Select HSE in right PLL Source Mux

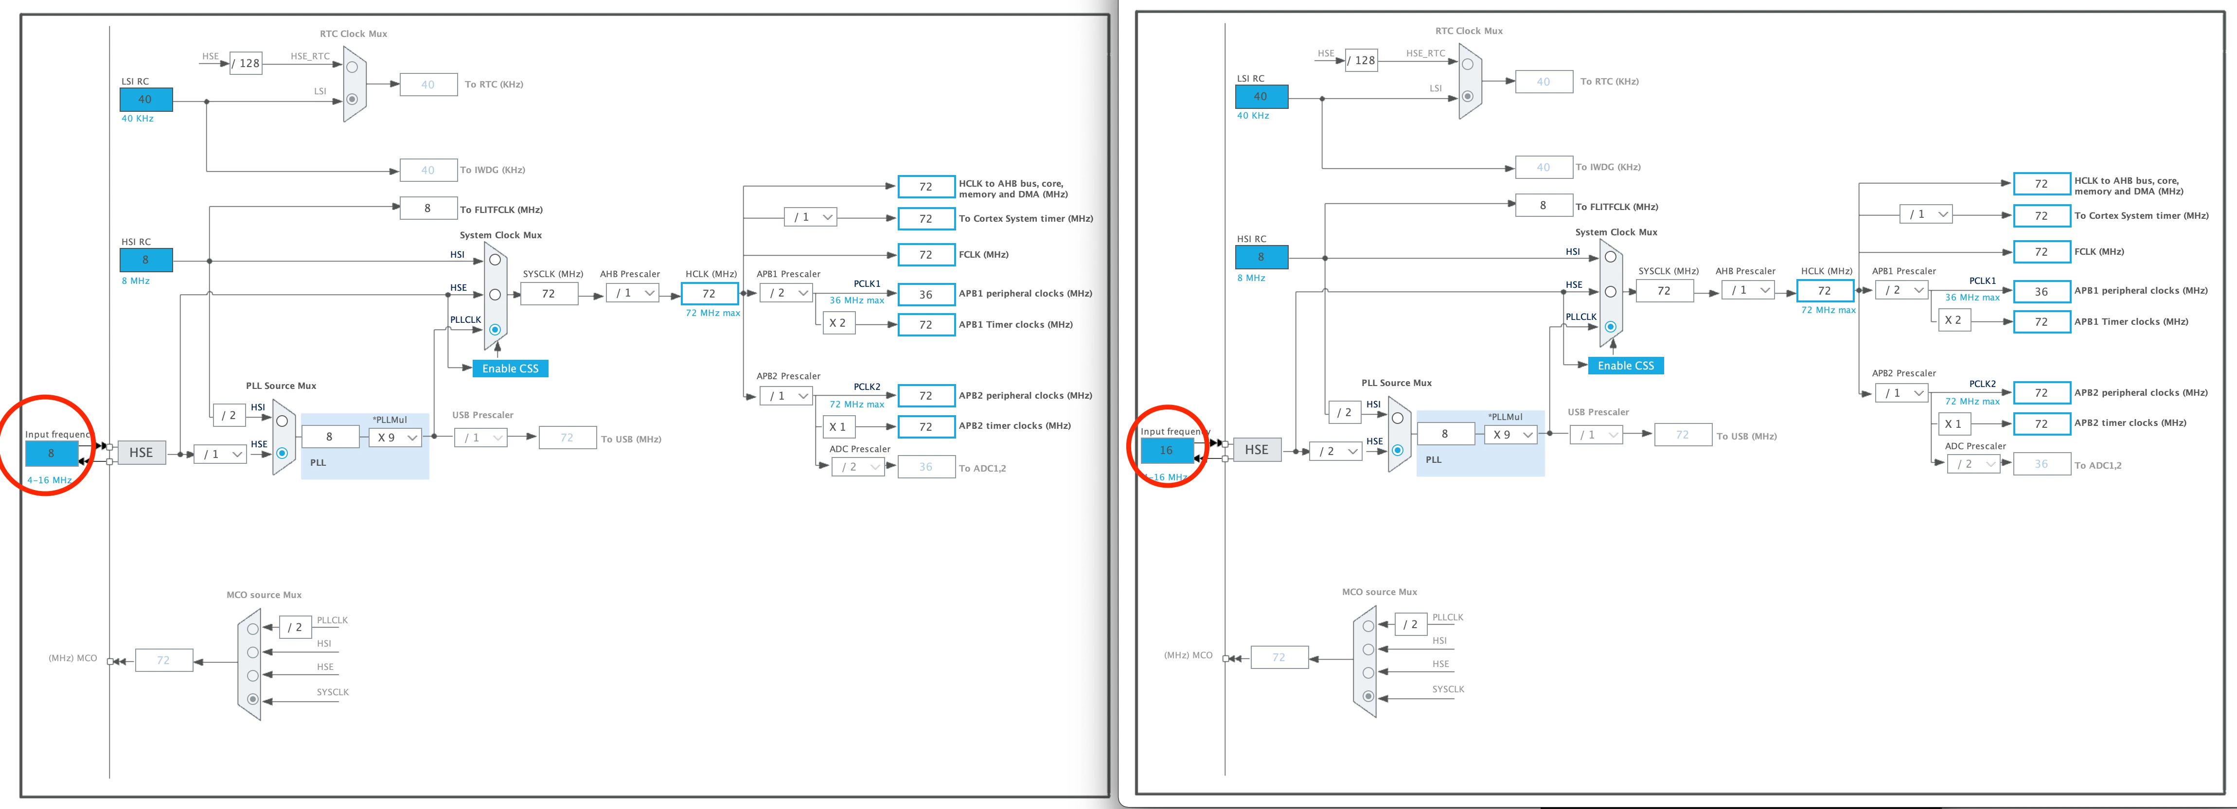[1397, 451]
